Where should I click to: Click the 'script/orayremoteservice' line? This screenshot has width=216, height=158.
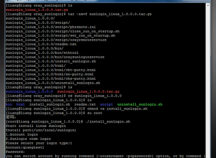pos(56,40)
